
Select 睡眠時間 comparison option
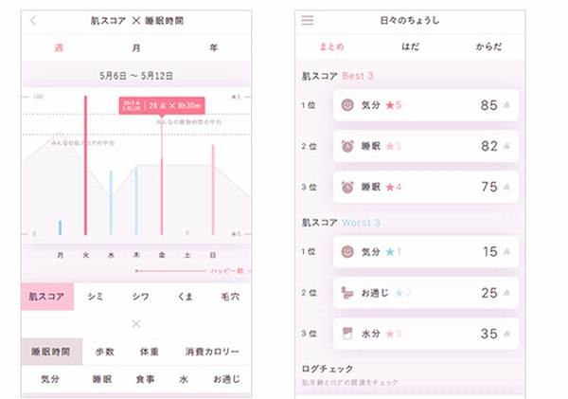click(47, 352)
